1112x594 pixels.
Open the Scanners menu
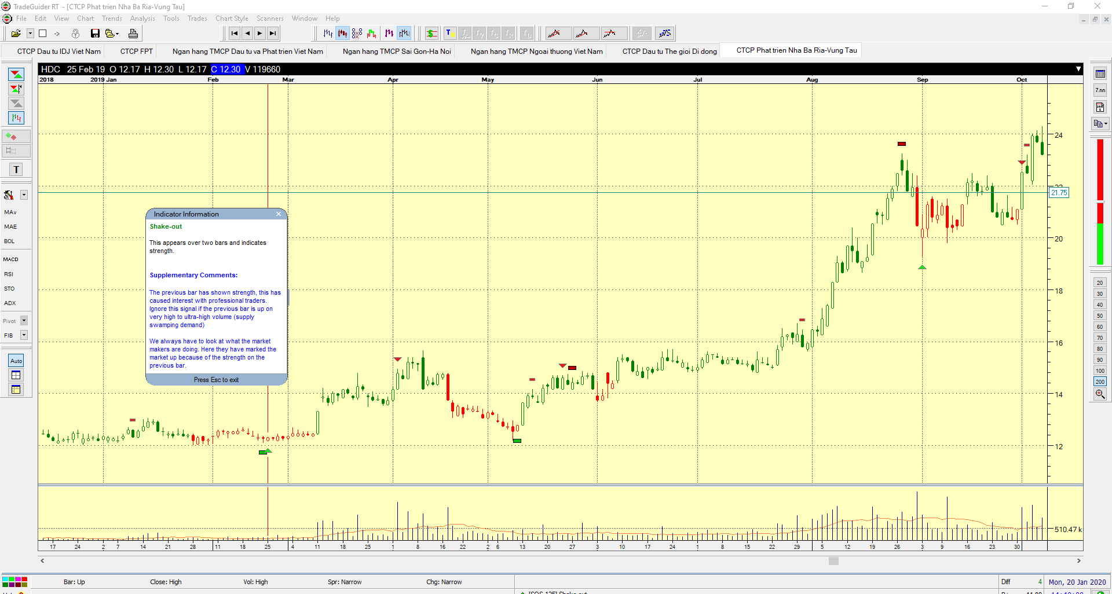click(x=270, y=19)
